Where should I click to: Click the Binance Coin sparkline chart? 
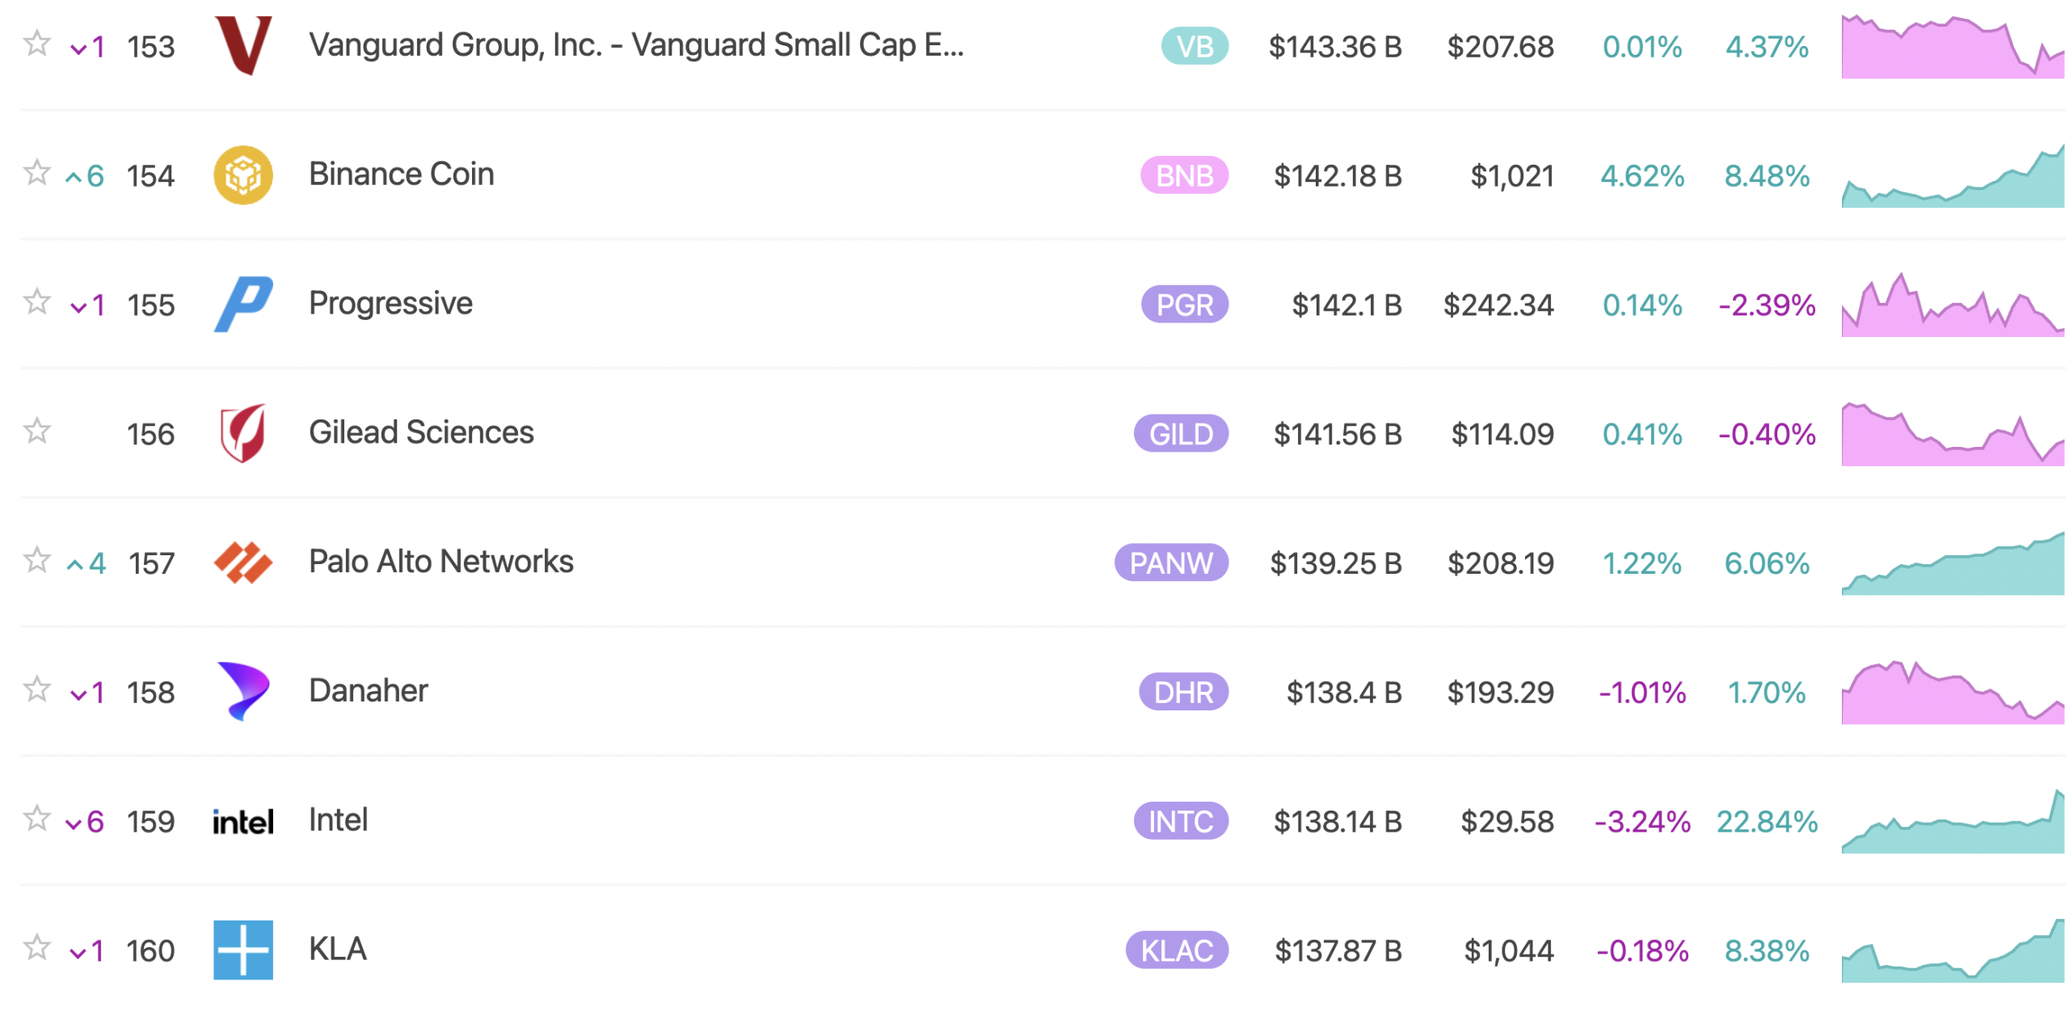point(1952,175)
